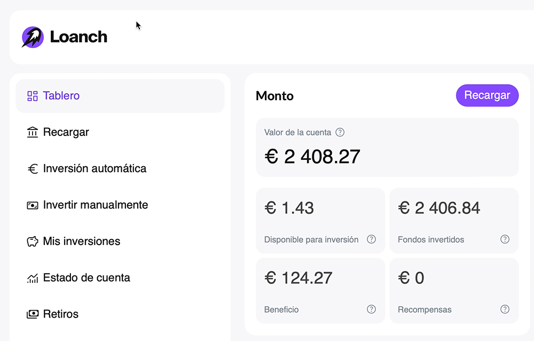Click help icon in Recompensas card

[x=505, y=309]
